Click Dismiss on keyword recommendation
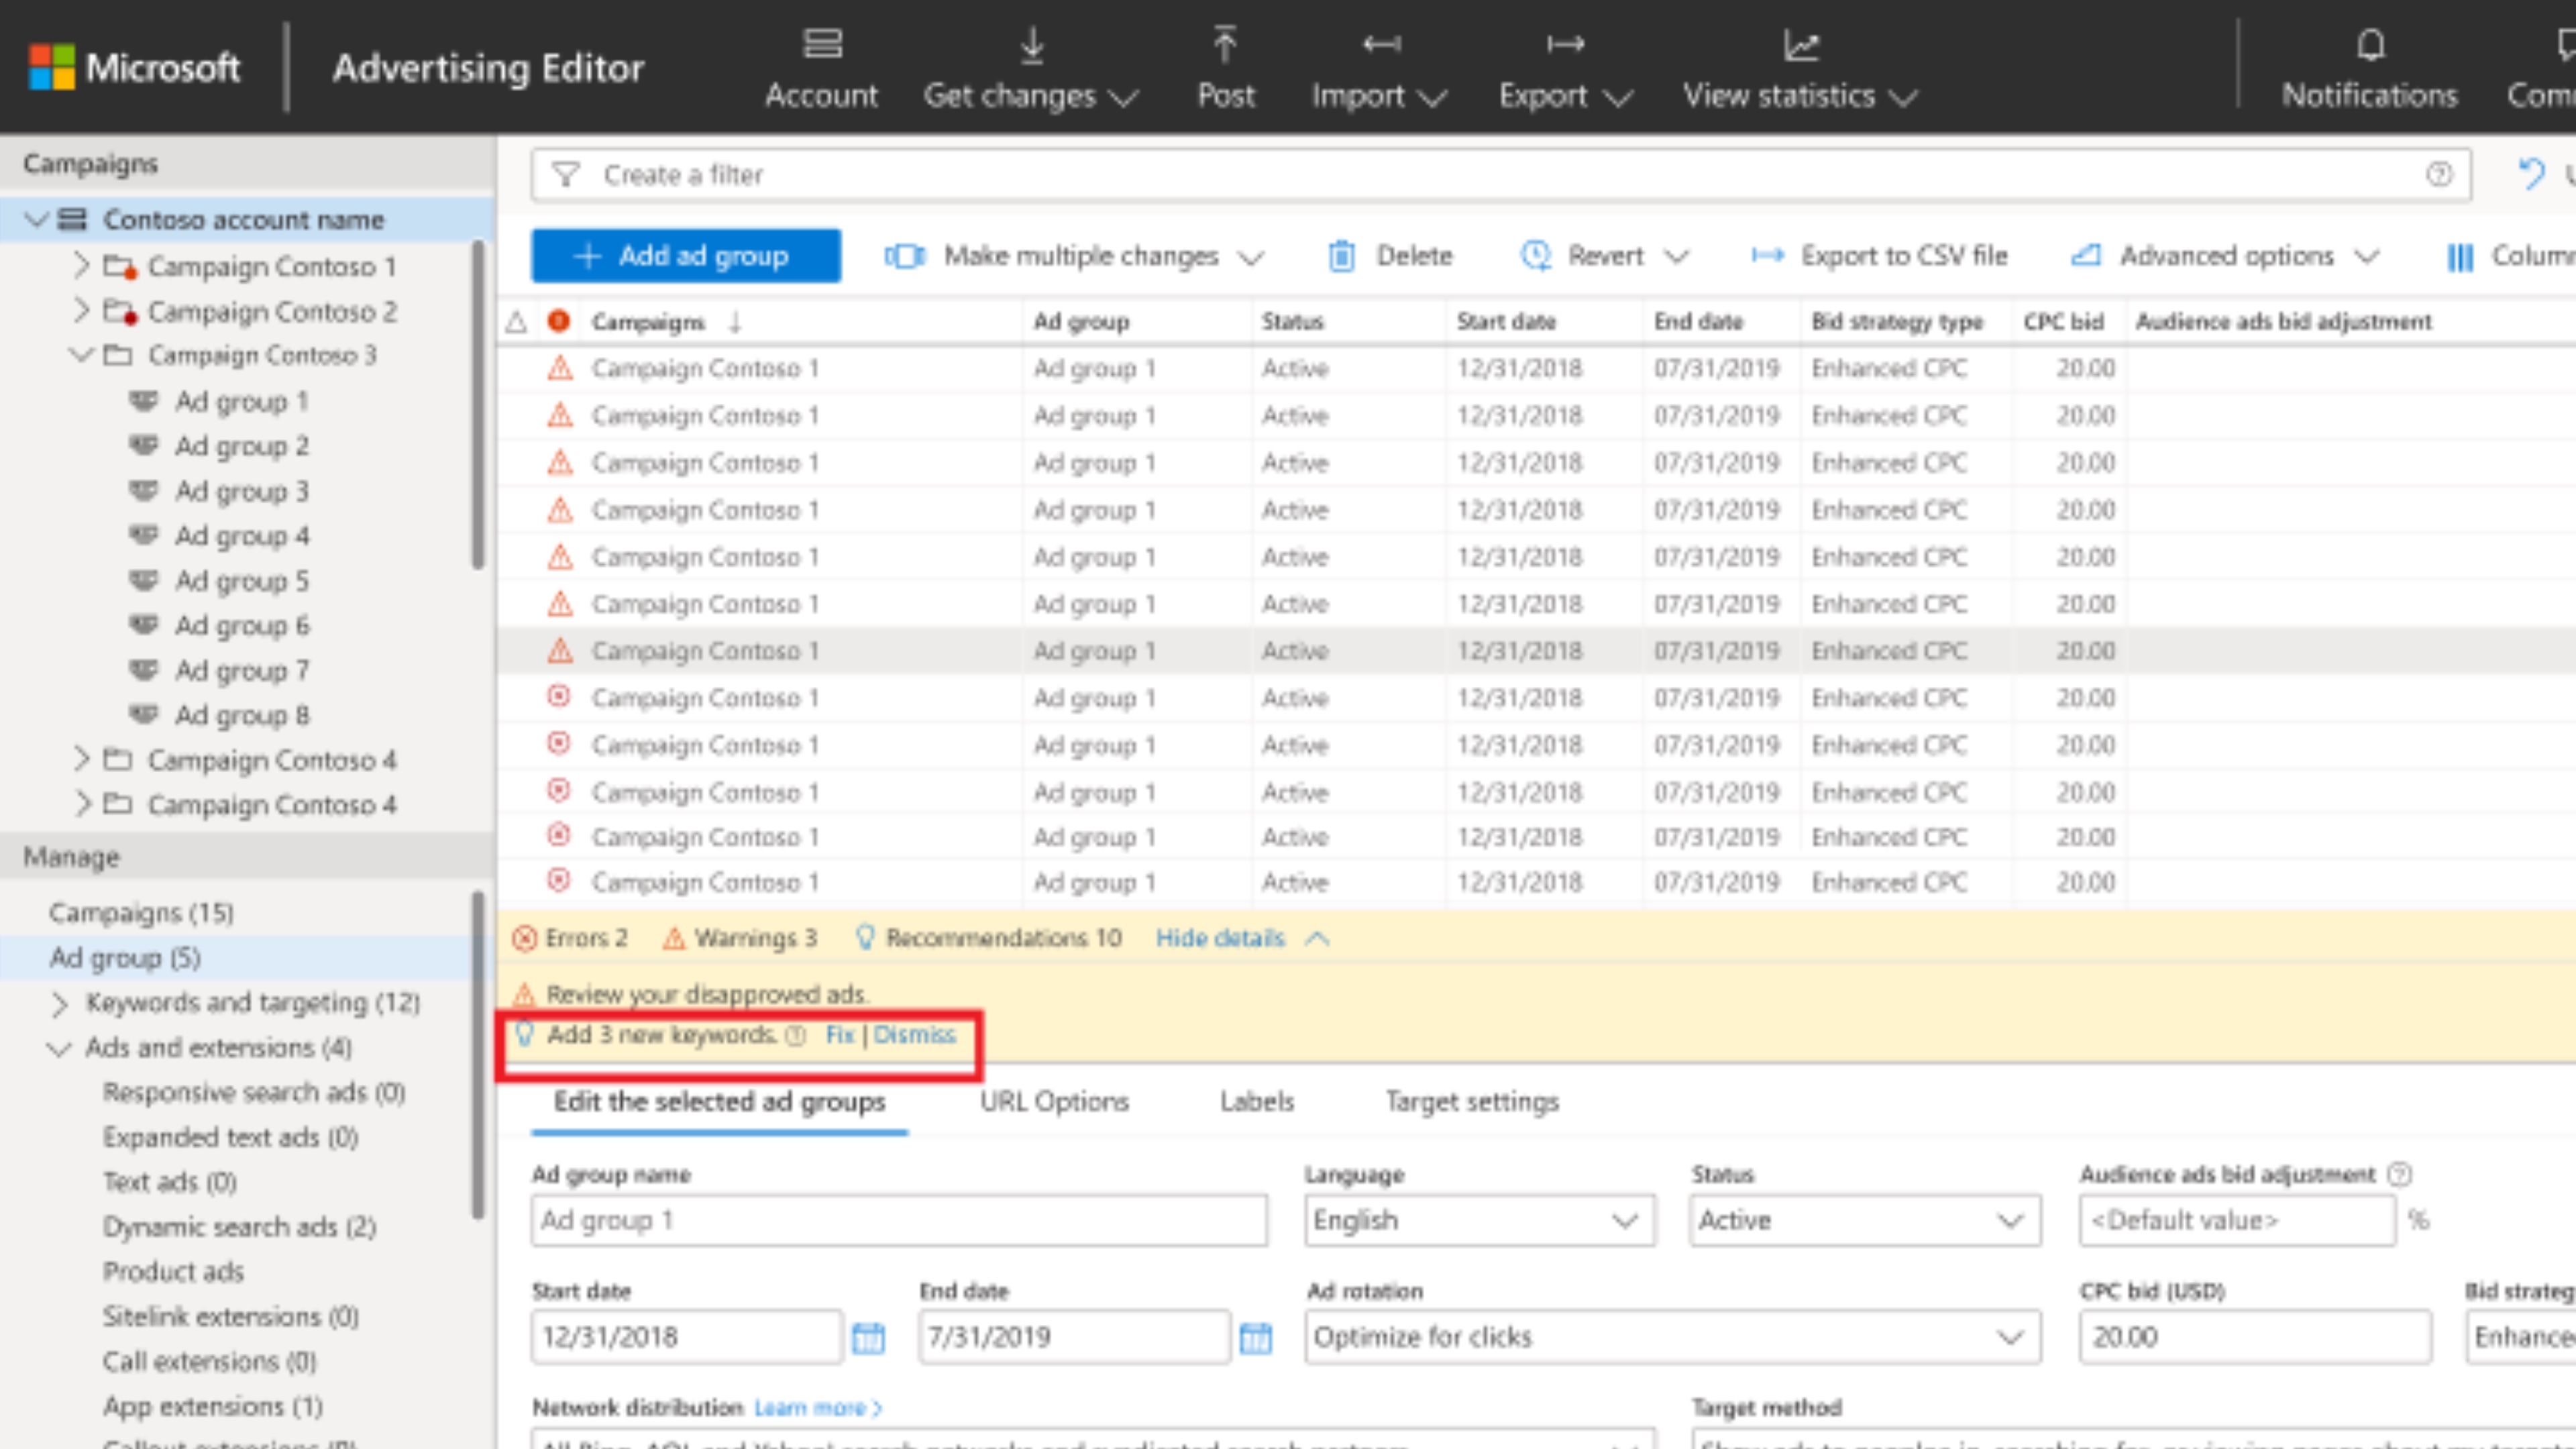Viewport: 2576px width, 1449px height. 914,1035
